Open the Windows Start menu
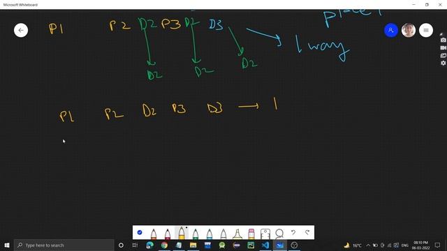 click(7, 245)
